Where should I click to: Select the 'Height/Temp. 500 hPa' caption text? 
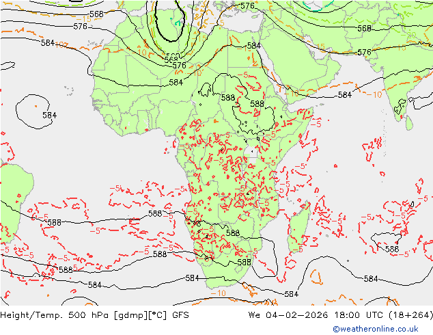[55, 314]
